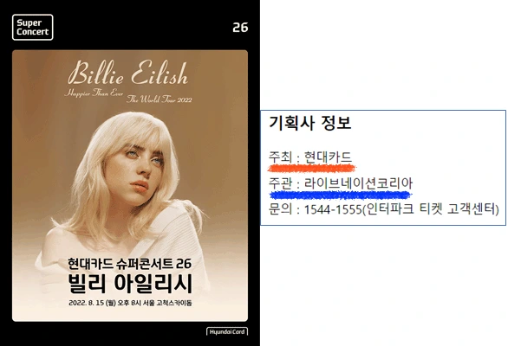The image size is (508, 346).
Task: Click the 2022. 8. 15 date and venue line
Action: tap(130, 303)
